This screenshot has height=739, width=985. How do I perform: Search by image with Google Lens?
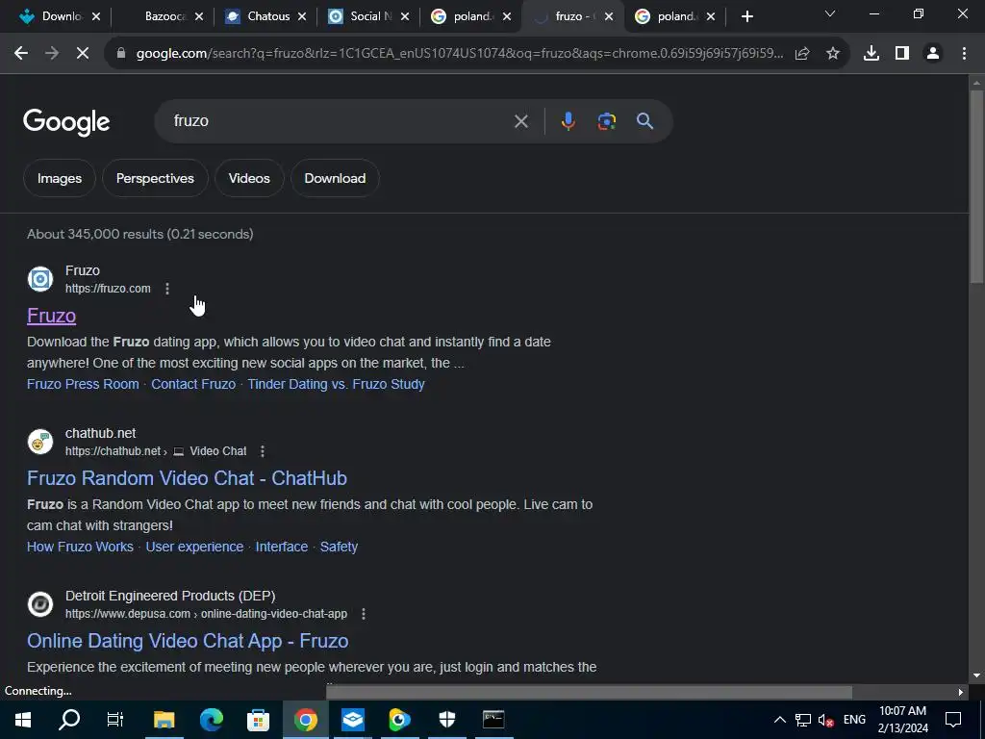[x=606, y=120]
